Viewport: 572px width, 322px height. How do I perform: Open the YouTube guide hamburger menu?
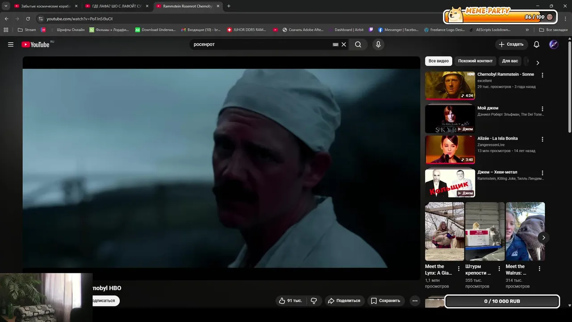click(x=11, y=44)
